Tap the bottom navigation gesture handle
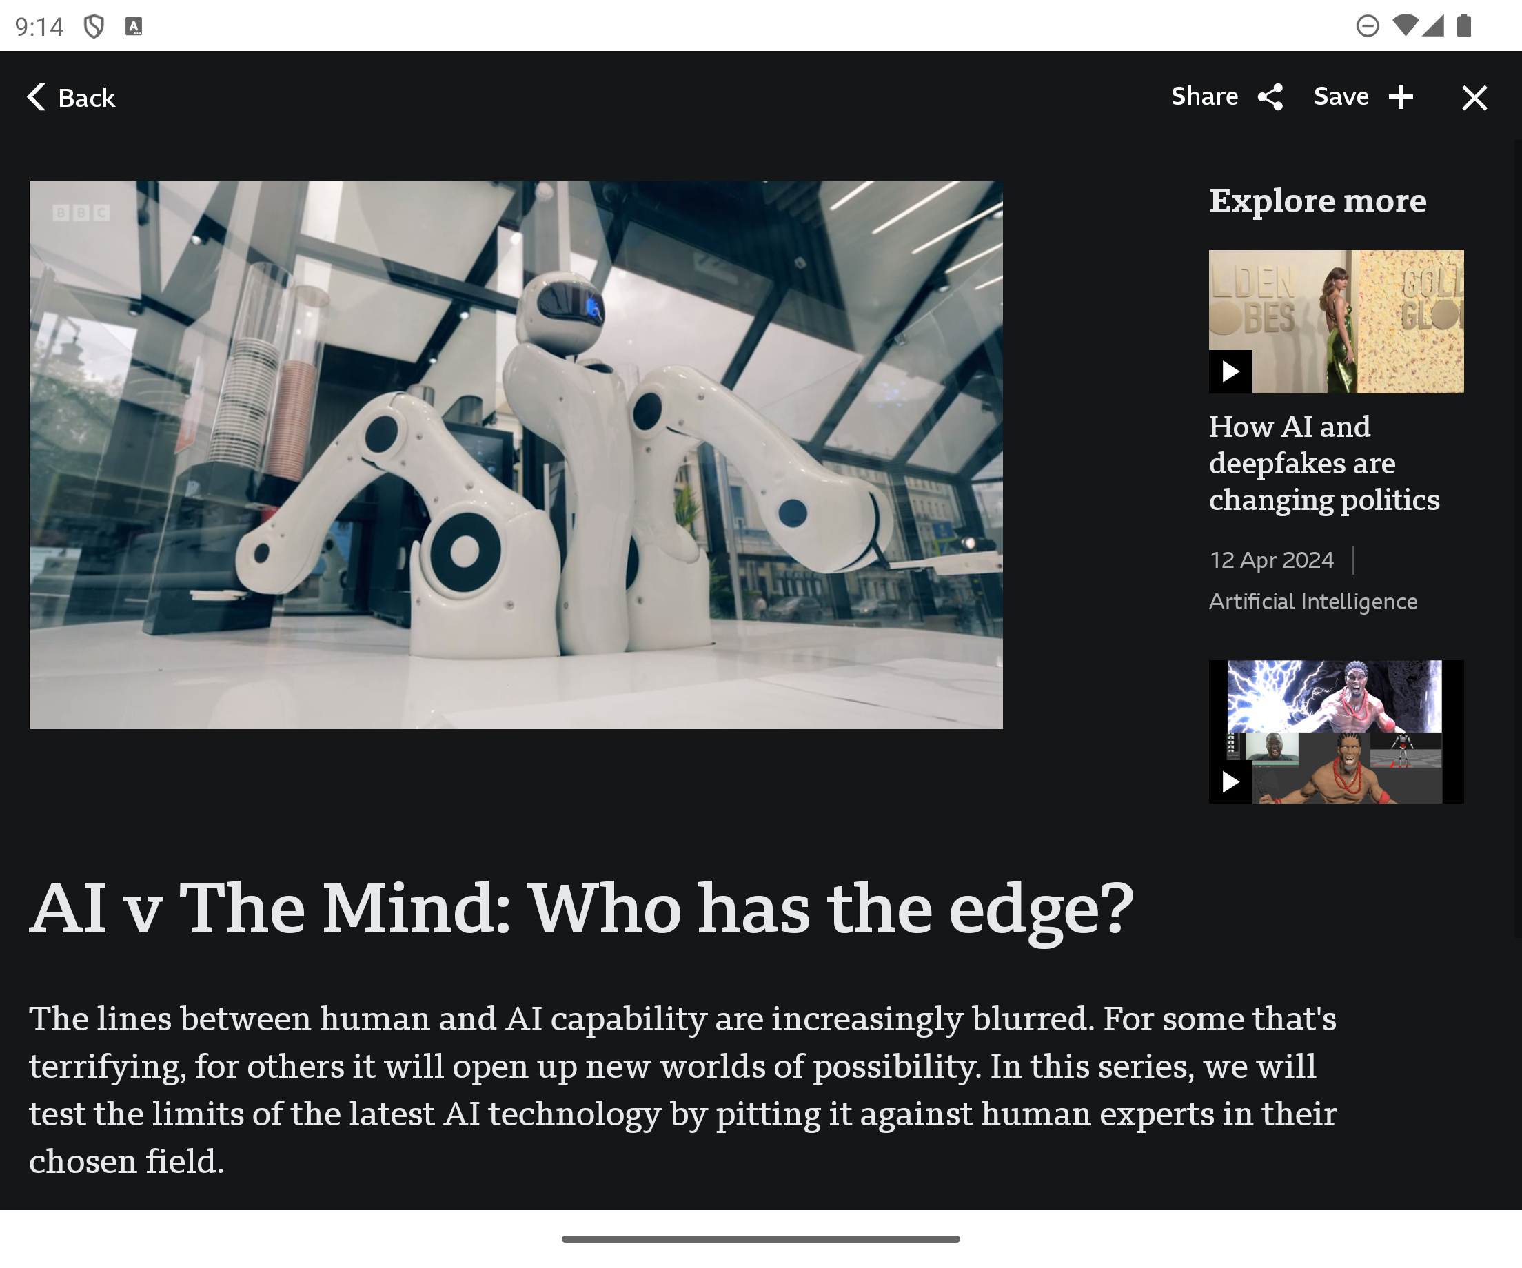This screenshot has width=1522, height=1268. coord(760,1239)
